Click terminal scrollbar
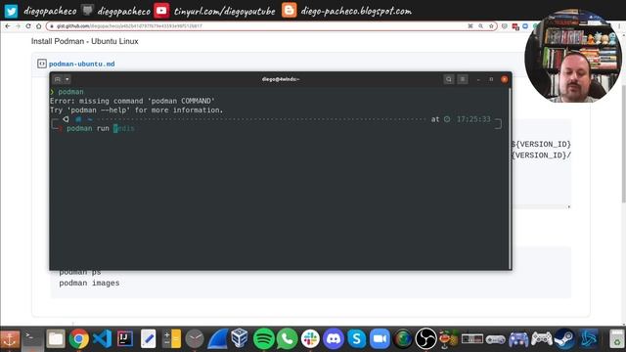Screen dimensions: 626x352 [510, 178]
